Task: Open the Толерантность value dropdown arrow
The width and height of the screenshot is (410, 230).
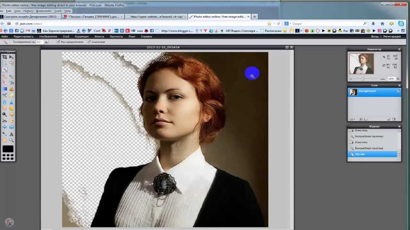Action: pos(46,42)
